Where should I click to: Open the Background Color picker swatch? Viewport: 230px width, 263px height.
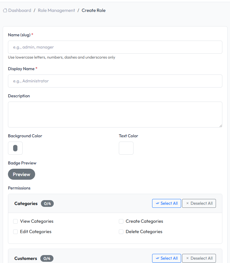point(15,148)
